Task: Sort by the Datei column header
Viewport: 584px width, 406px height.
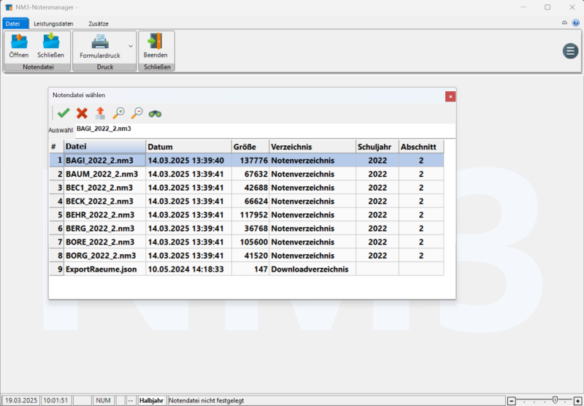Action: click(x=104, y=146)
